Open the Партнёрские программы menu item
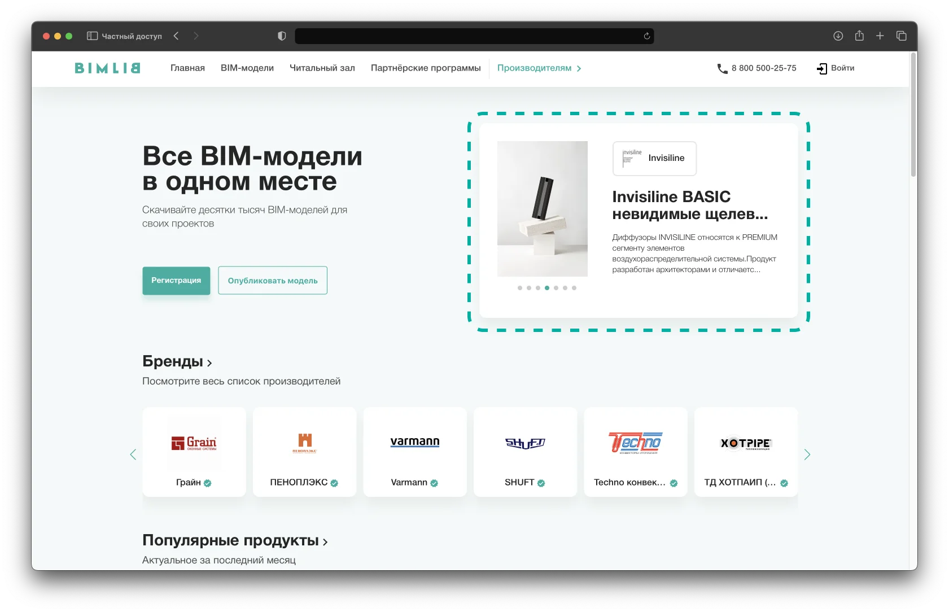949x612 pixels. 426,68
